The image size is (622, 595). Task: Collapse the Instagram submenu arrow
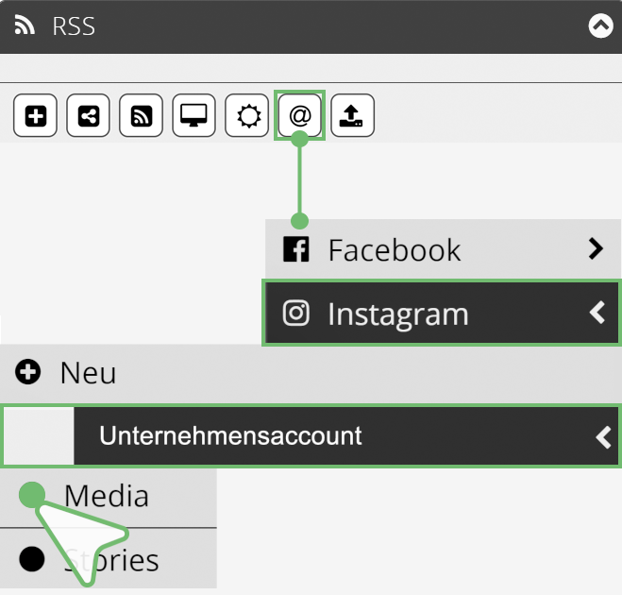coord(596,313)
